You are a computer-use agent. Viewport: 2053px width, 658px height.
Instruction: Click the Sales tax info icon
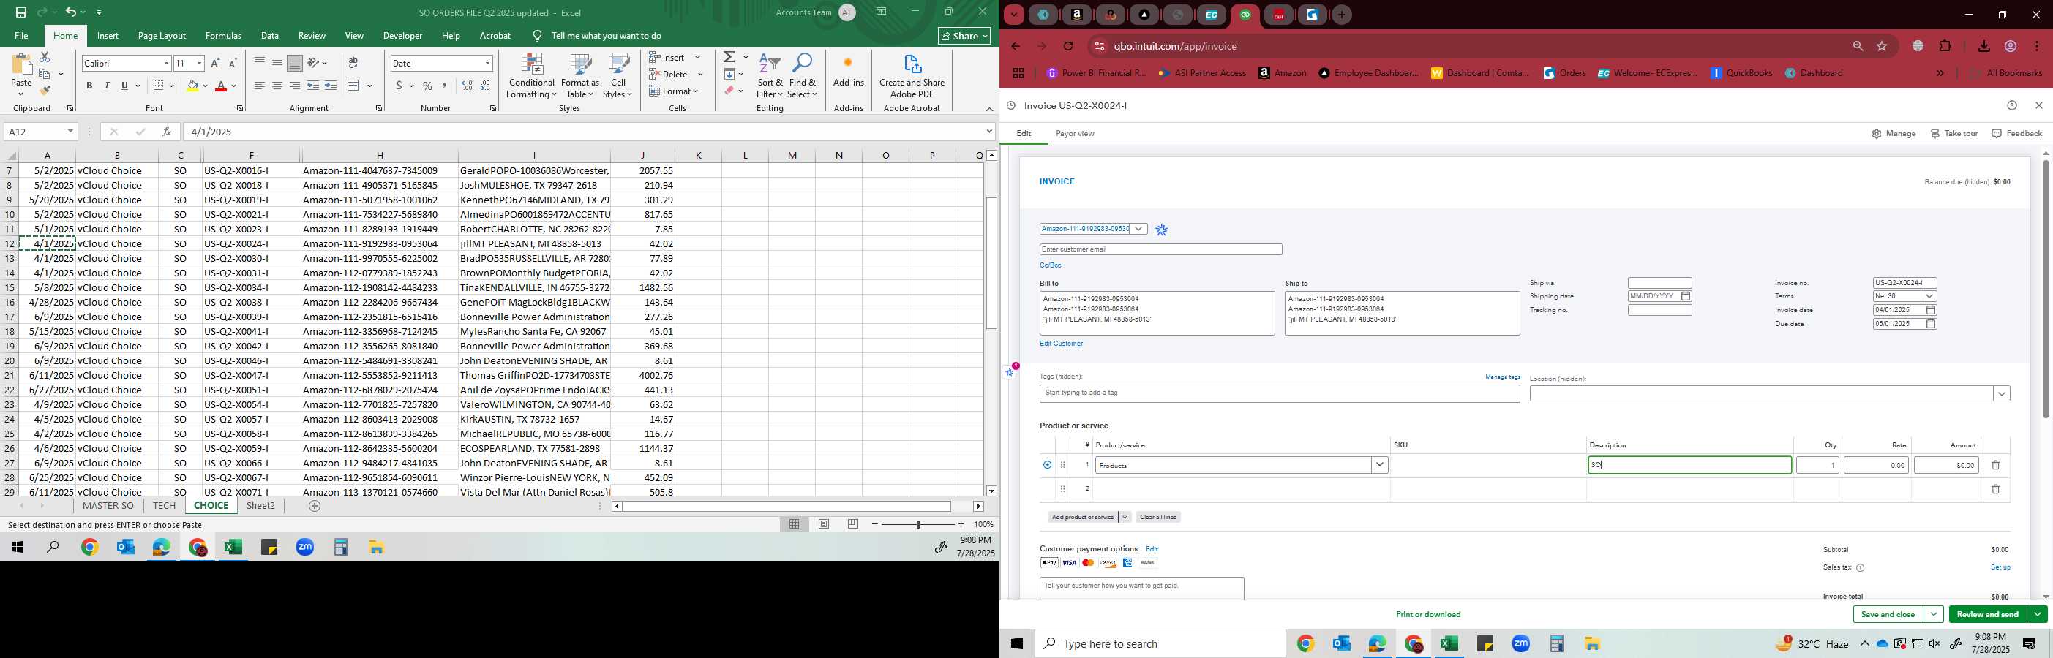point(1860,568)
